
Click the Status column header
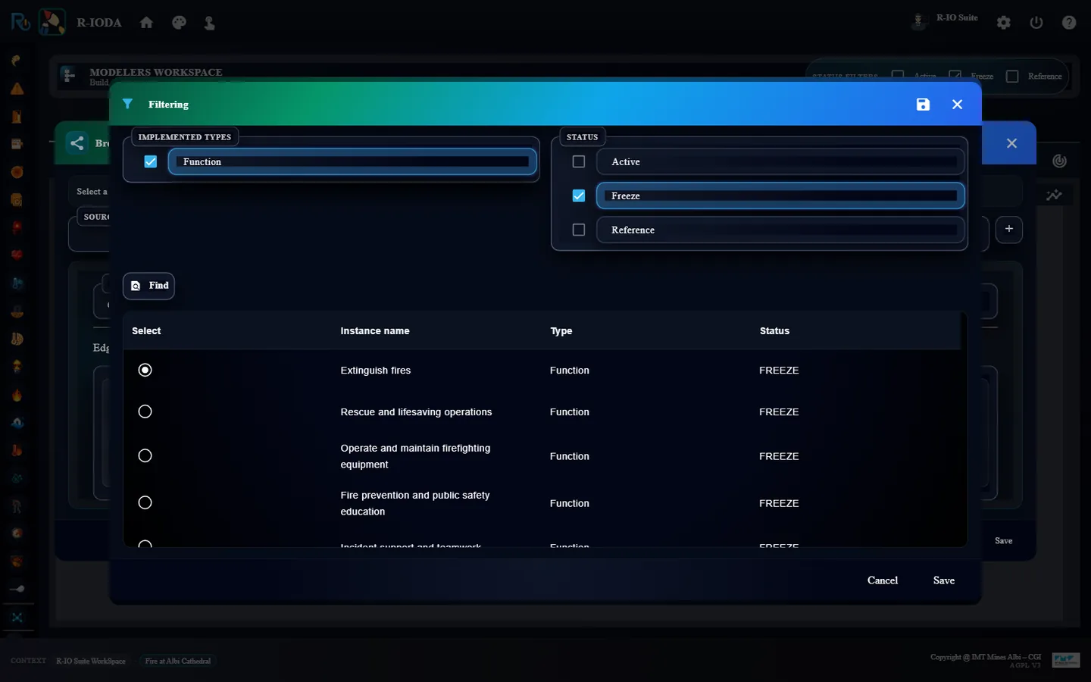click(774, 331)
